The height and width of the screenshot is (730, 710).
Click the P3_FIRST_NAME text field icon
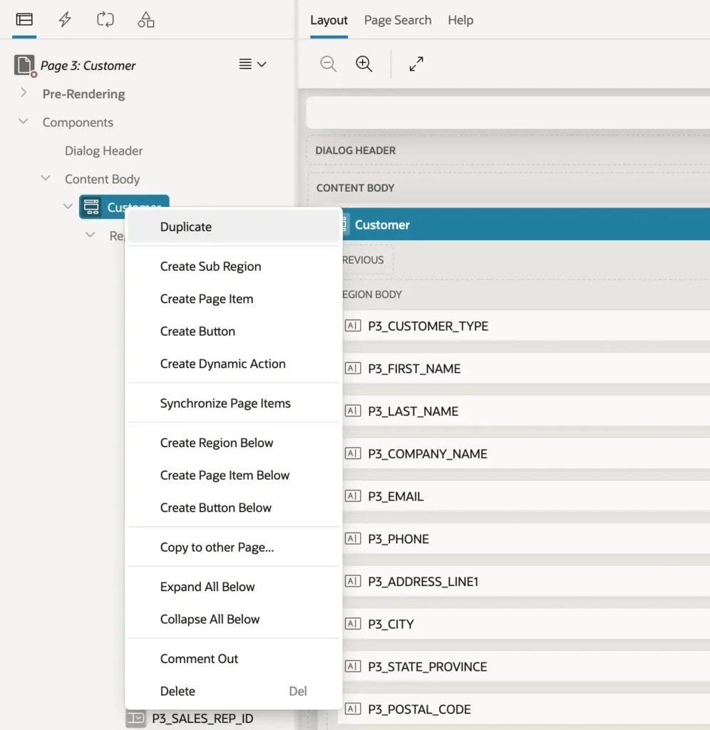(x=352, y=369)
